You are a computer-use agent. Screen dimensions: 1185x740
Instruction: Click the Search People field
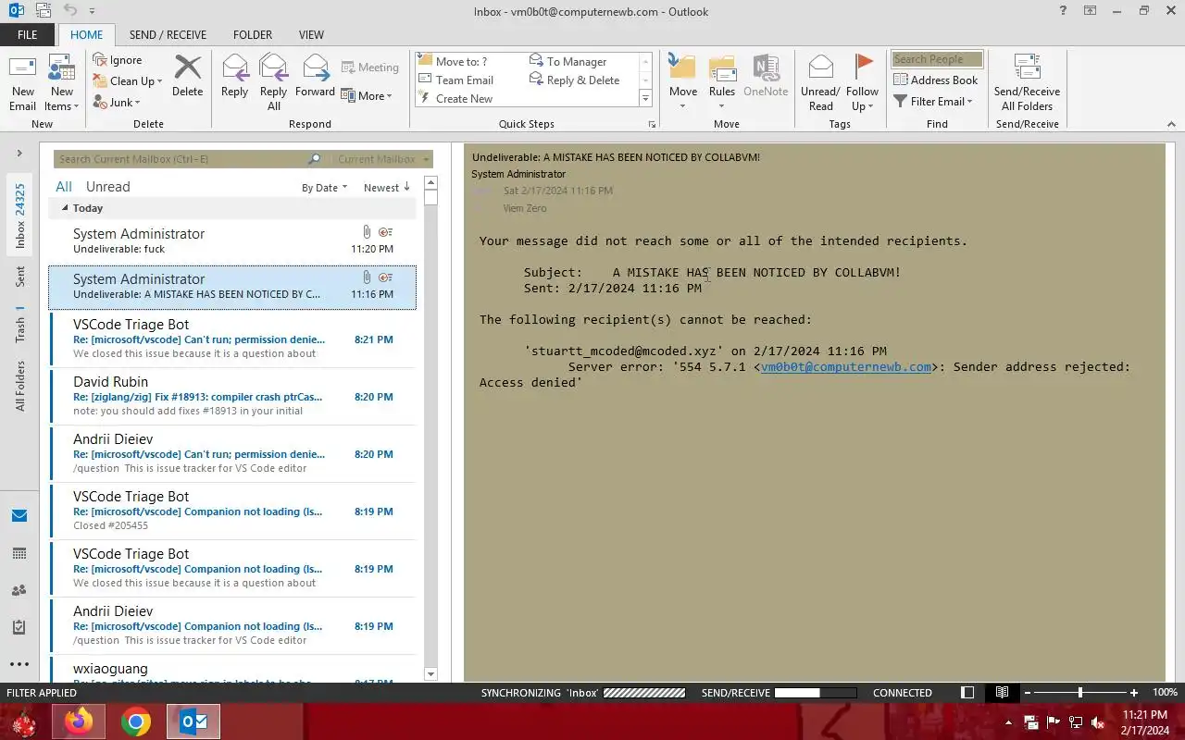[x=937, y=59]
